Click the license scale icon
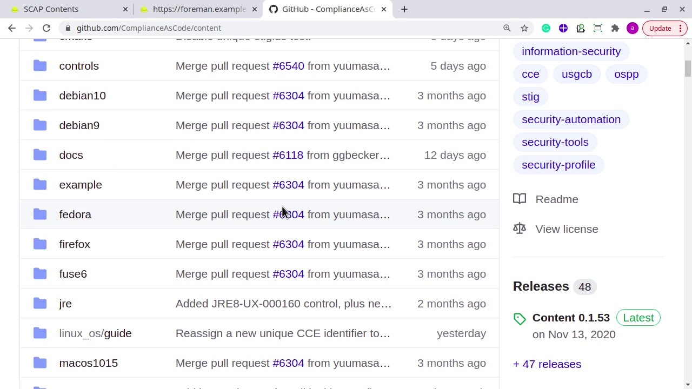 (x=520, y=229)
